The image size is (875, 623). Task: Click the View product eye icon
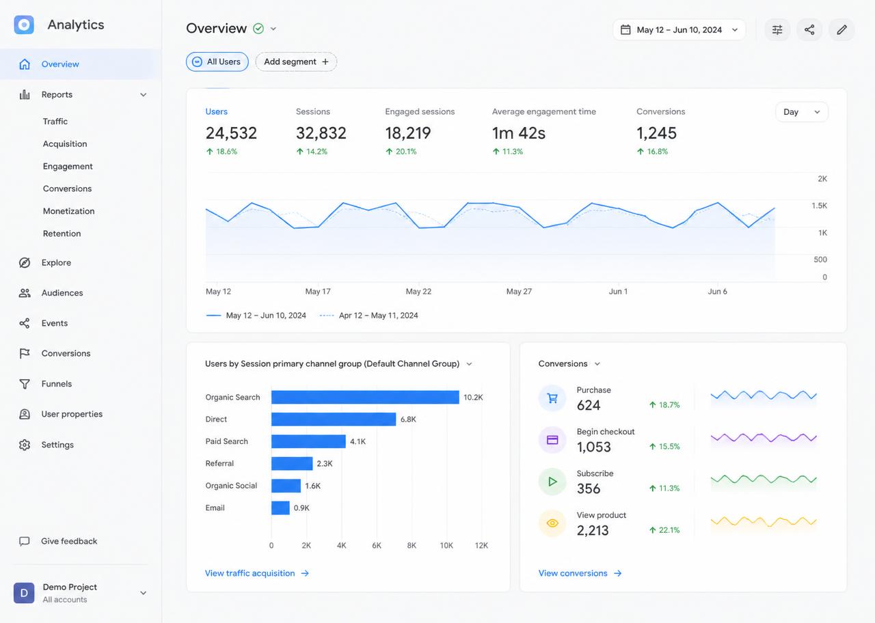[552, 523]
